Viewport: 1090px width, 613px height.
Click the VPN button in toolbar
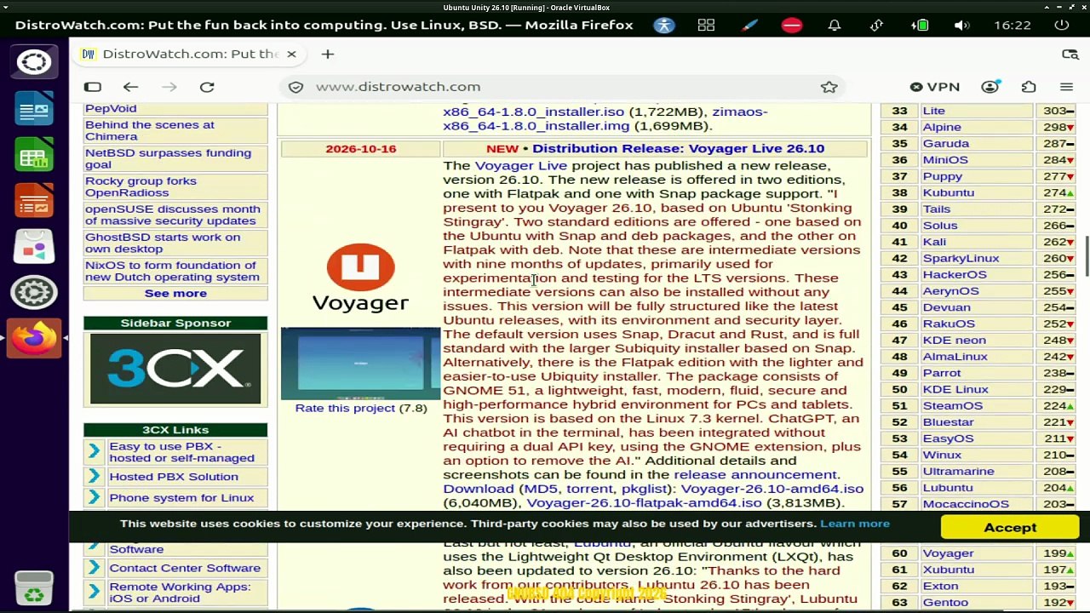(934, 87)
